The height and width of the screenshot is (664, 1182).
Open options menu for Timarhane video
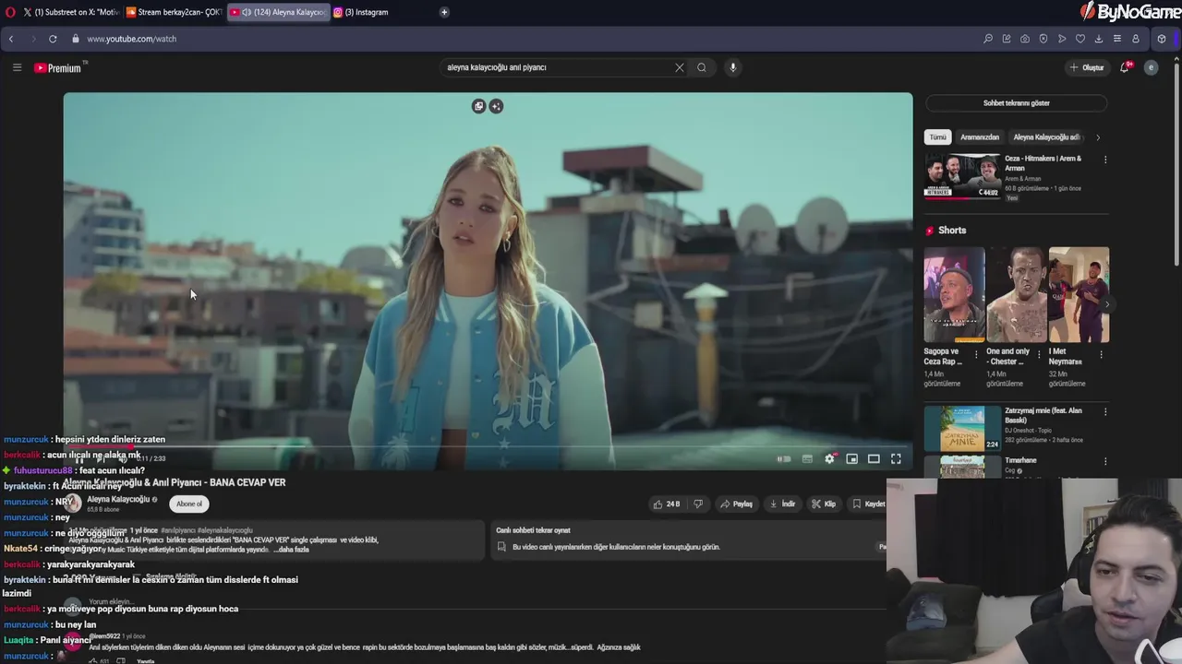1104,461
